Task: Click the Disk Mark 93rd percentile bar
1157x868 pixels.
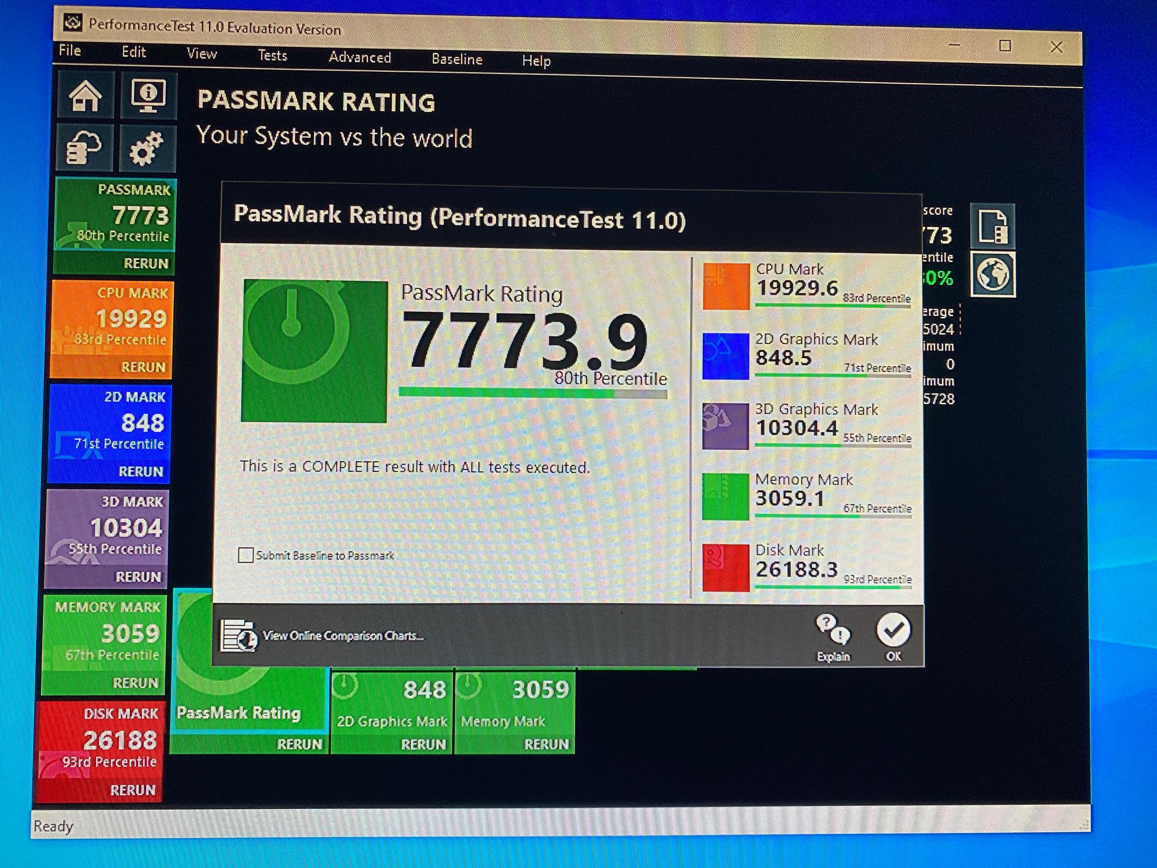Action: point(834,588)
